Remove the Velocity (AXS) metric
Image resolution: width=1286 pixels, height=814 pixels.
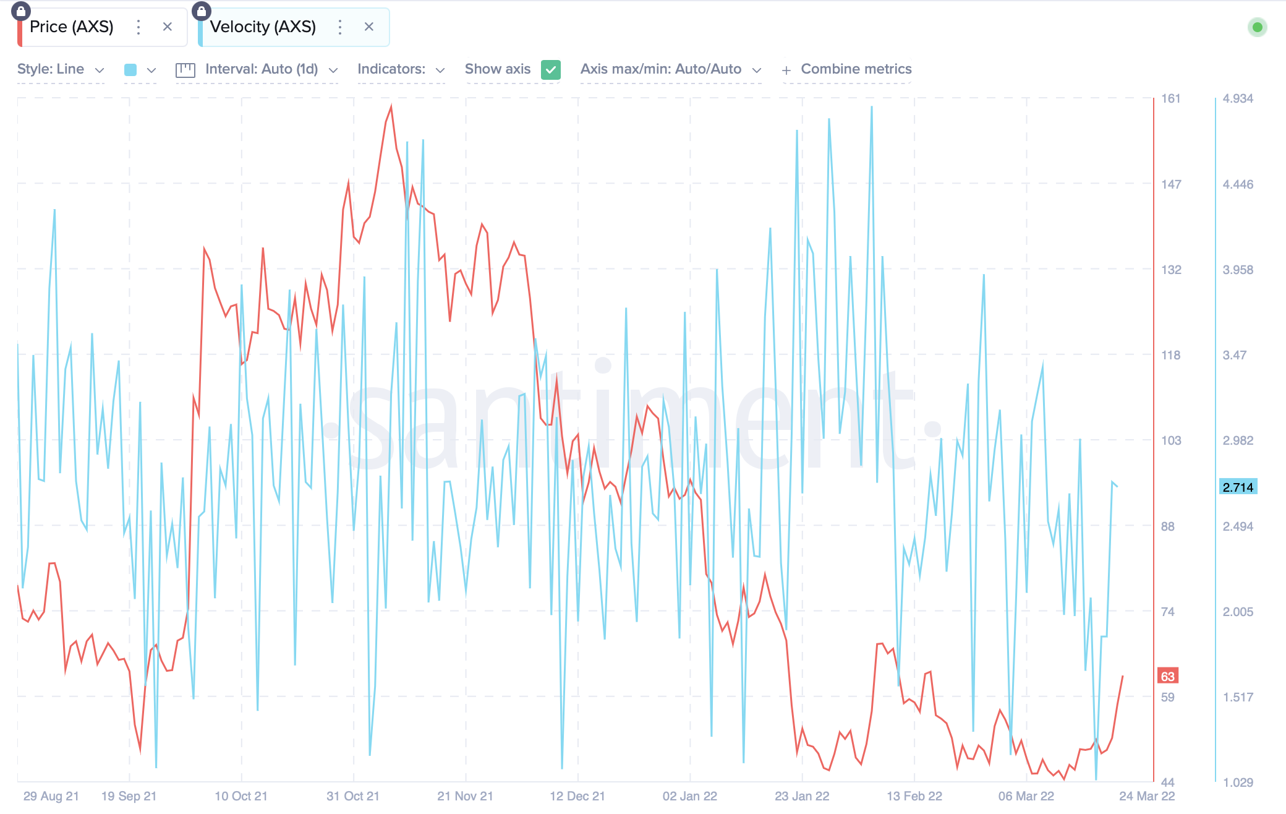tap(369, 27)
